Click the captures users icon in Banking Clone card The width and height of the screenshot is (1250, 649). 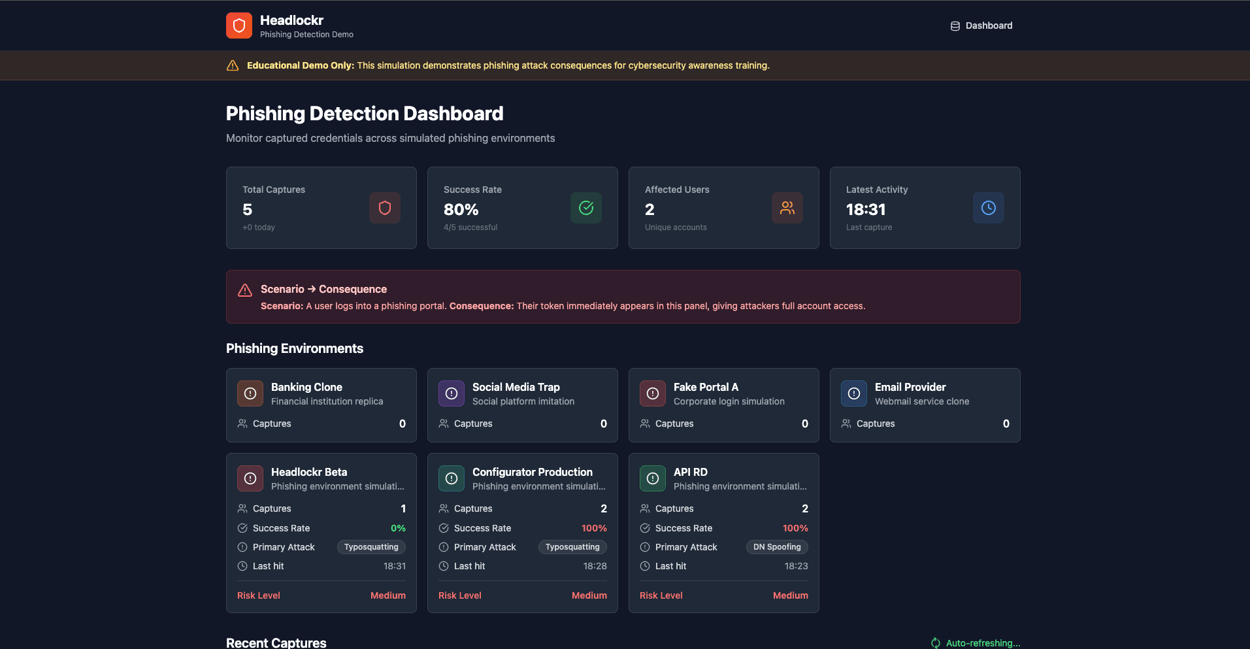pos(242,424)
